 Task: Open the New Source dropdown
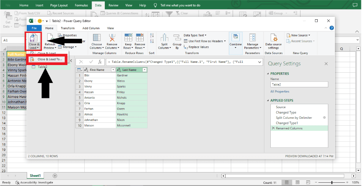point(300,35)
